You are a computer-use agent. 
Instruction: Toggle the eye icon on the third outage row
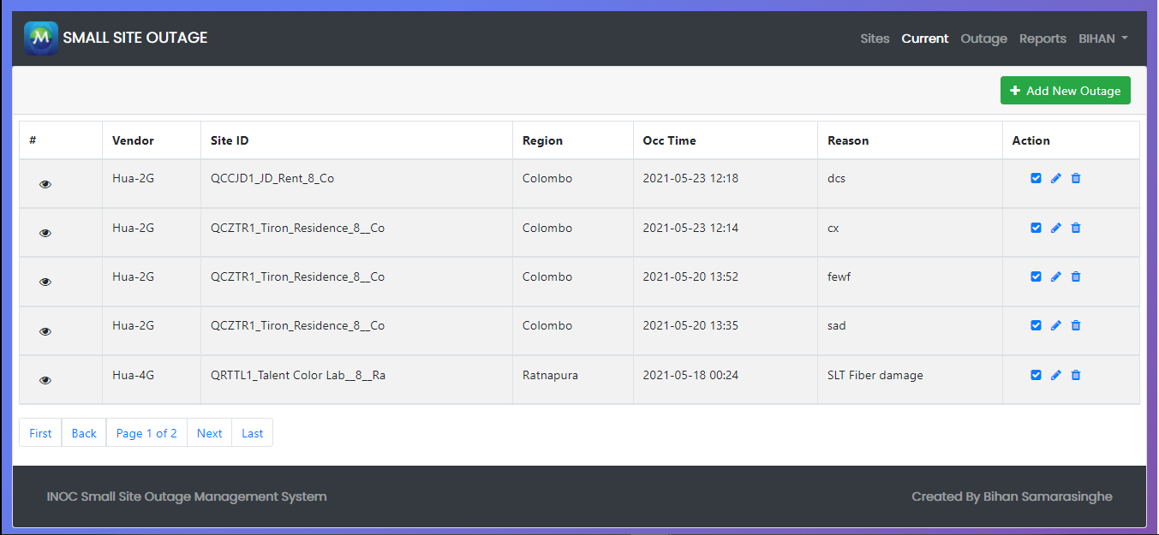tap(45, 282)
